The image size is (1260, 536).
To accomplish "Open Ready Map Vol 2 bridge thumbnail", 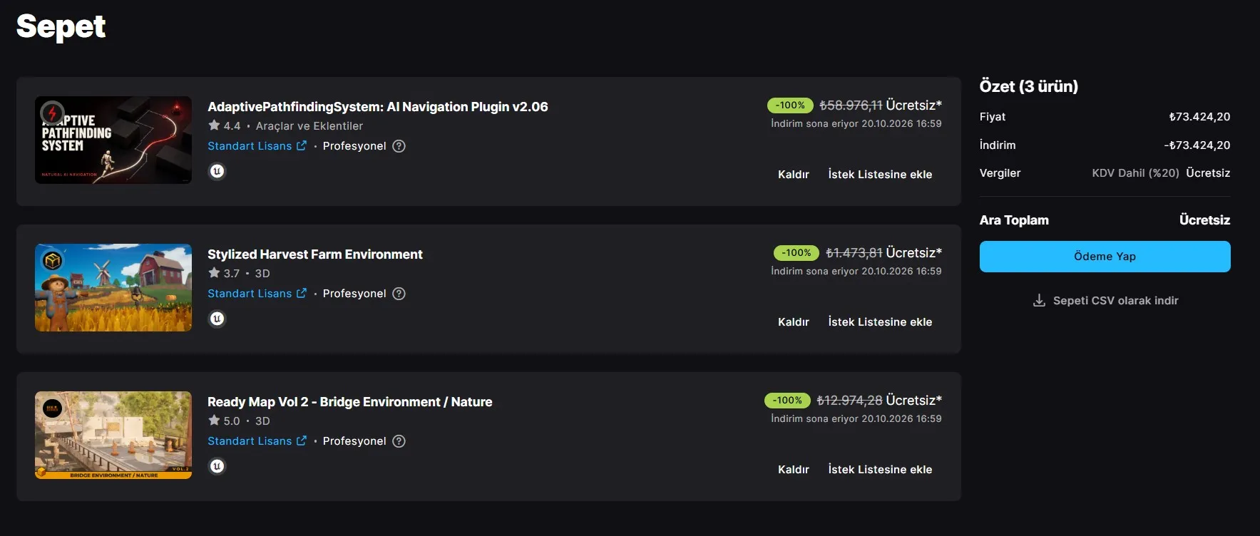I will [113, 435].
